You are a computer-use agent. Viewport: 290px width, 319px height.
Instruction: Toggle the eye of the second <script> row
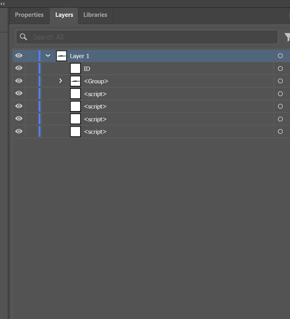[19, 106]
